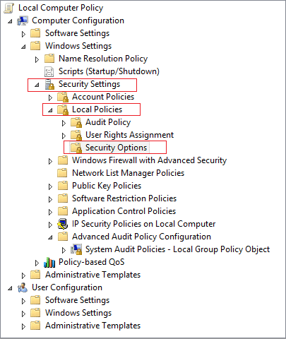
Task: Collapse Windows Settings under Computer Configuration
Action: point(23,47)
